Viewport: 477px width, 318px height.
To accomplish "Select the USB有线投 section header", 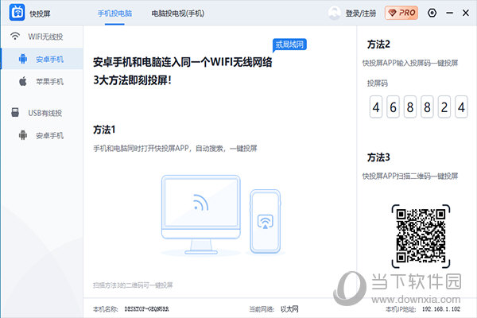I will point(45,113).
